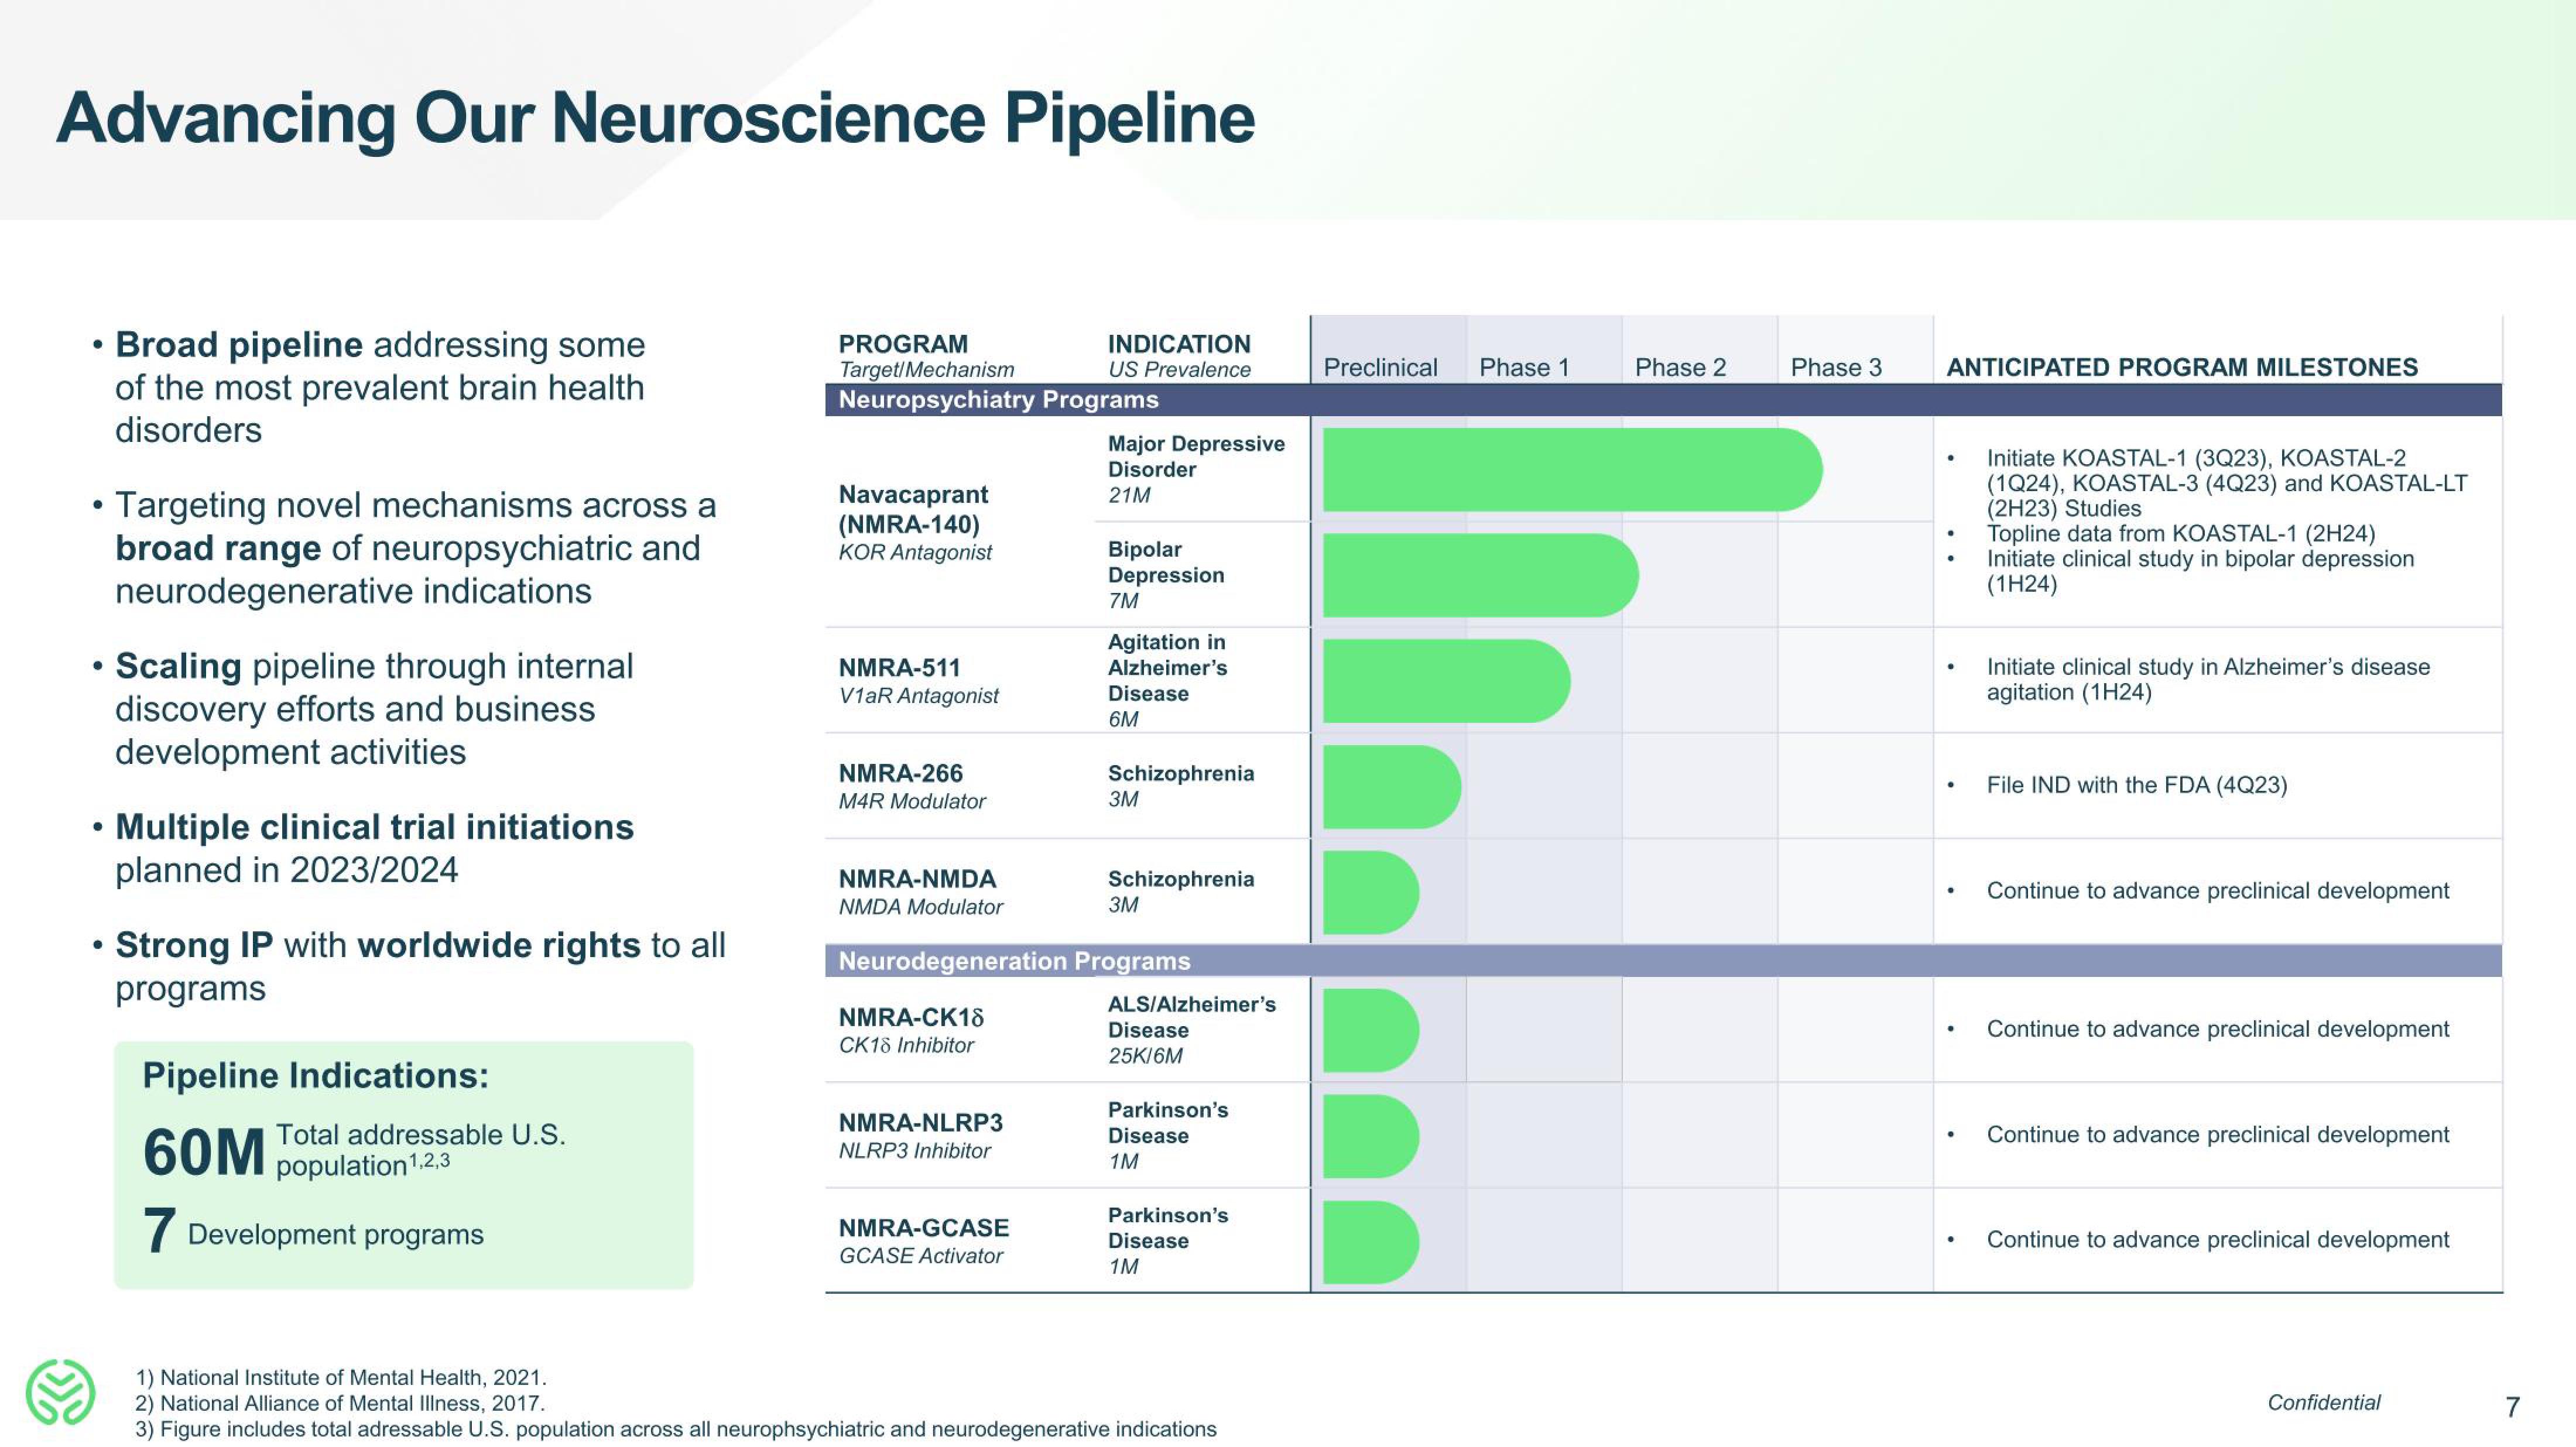Click the 'NMRA-511' program name
This screenshot has width=2576, height=1447.
coord(899,668)
